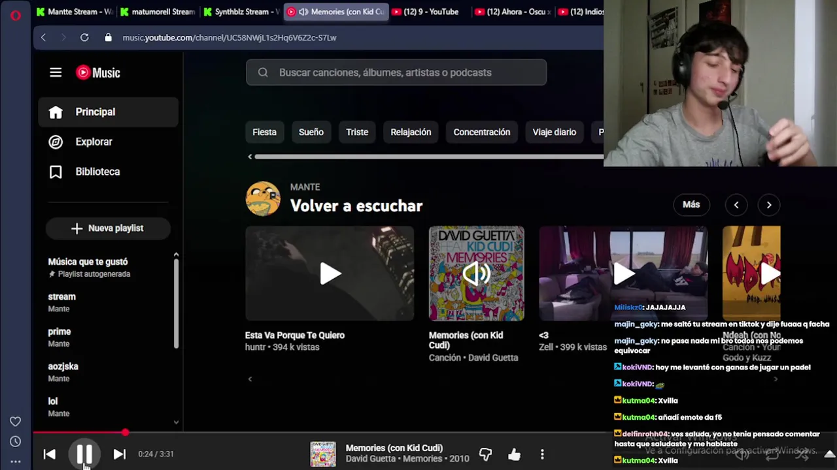
Task: Open the Mante channel avatar
Action: coord(263,198)
